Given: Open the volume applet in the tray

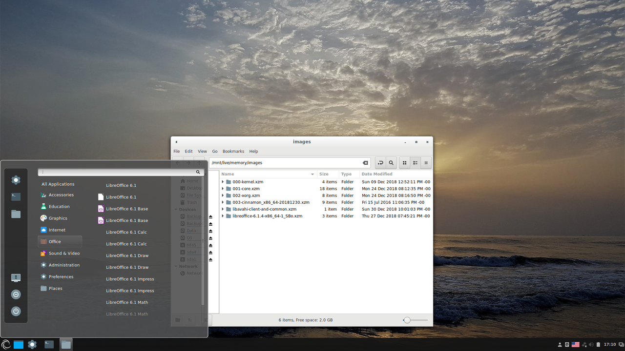Looking at the screenshot, I should [591, 345].
